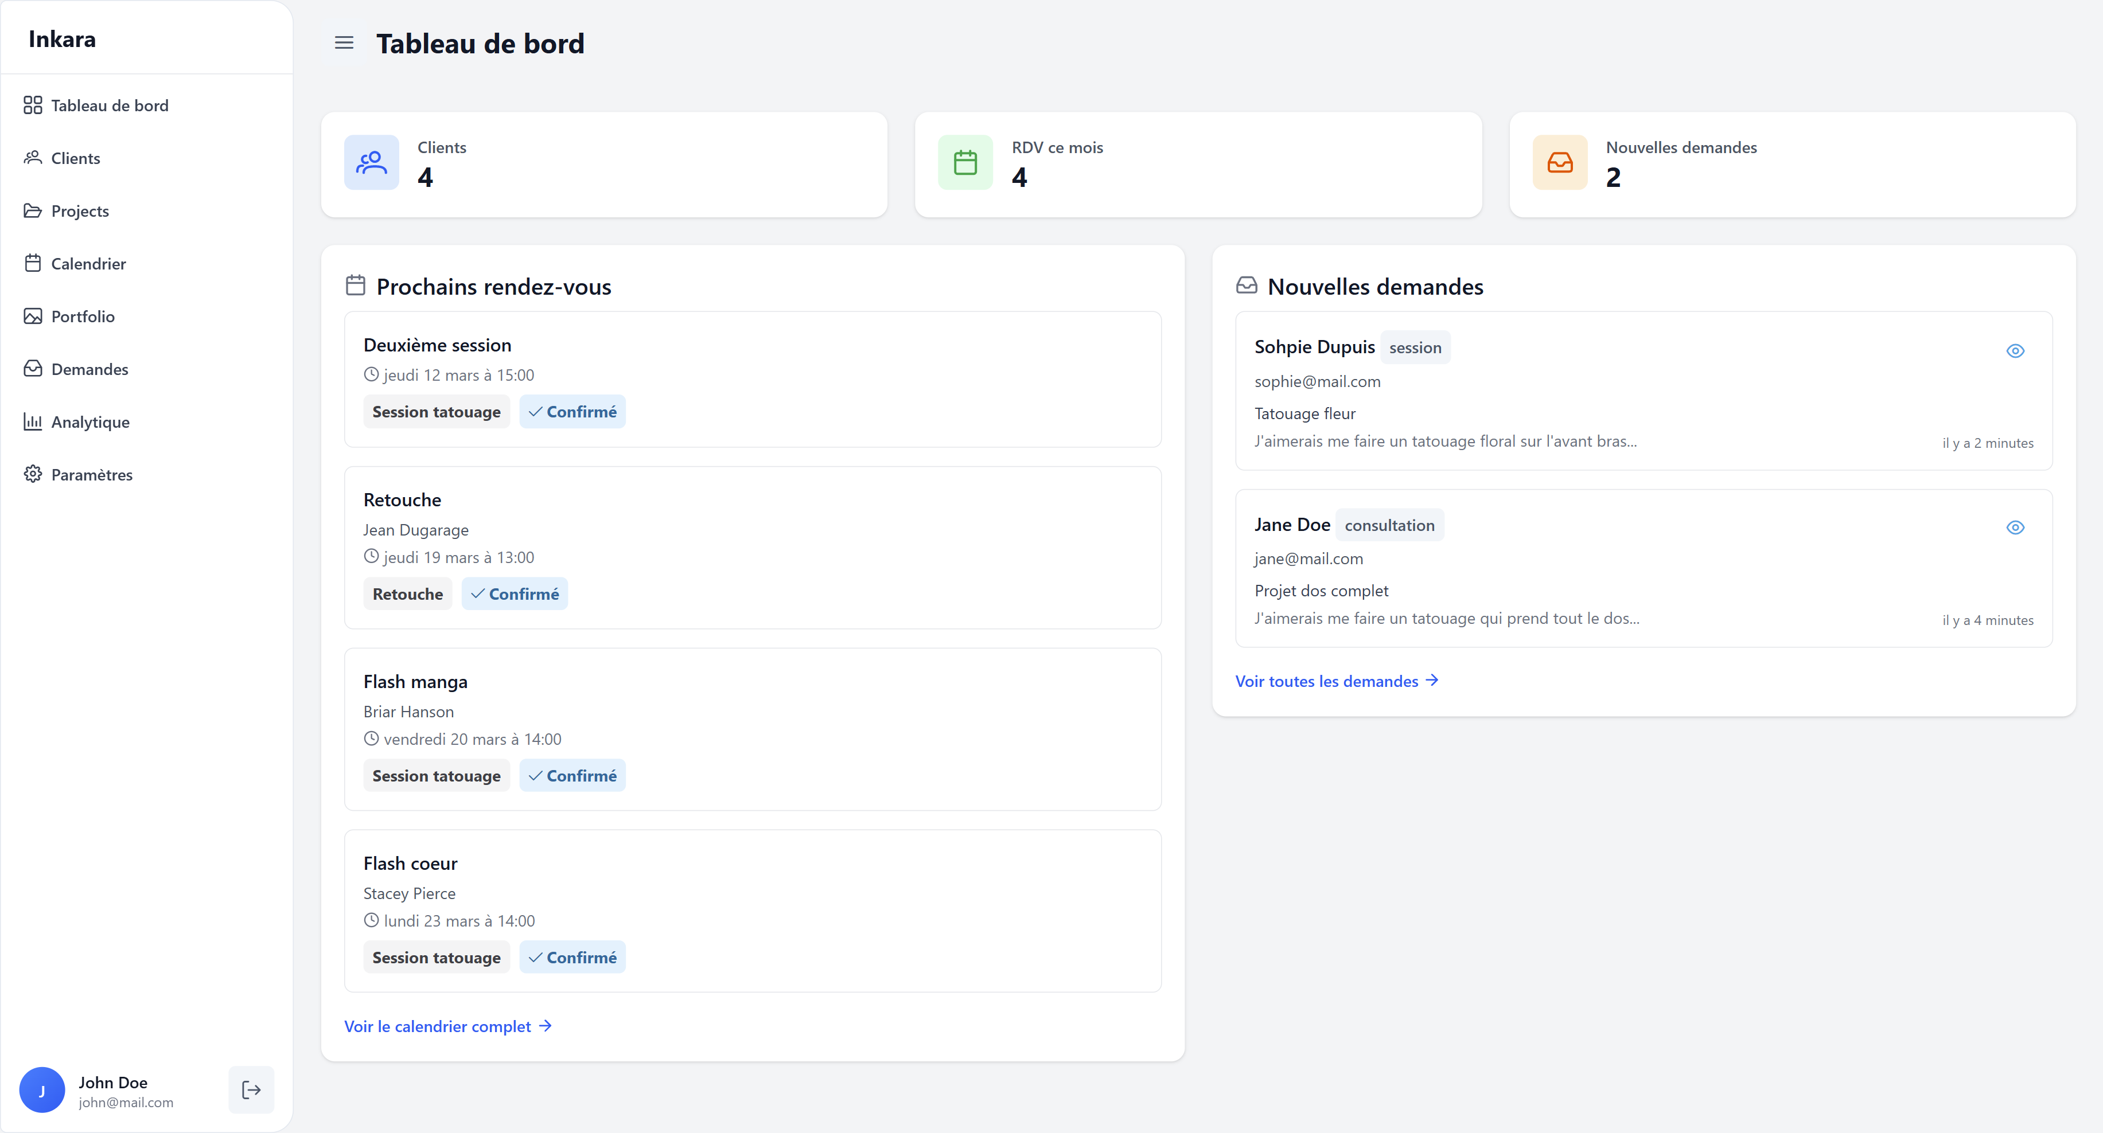Screen dimensions: 2103x1133
Task: Open the Demandes inbox icon
Action: (33, 369)
